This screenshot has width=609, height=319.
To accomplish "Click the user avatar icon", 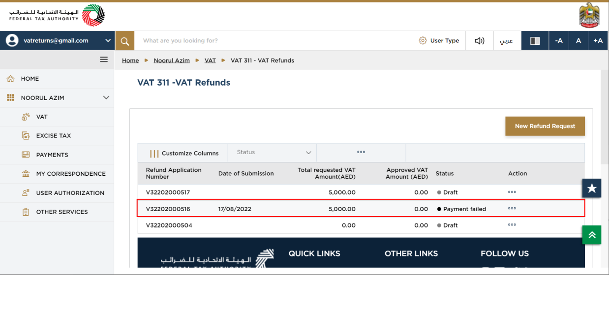I will 12,41.
